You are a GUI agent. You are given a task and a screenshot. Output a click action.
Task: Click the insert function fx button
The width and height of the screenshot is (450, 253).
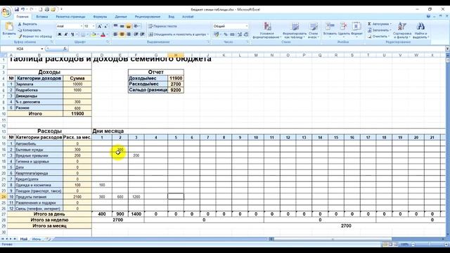tap(65, 48)
